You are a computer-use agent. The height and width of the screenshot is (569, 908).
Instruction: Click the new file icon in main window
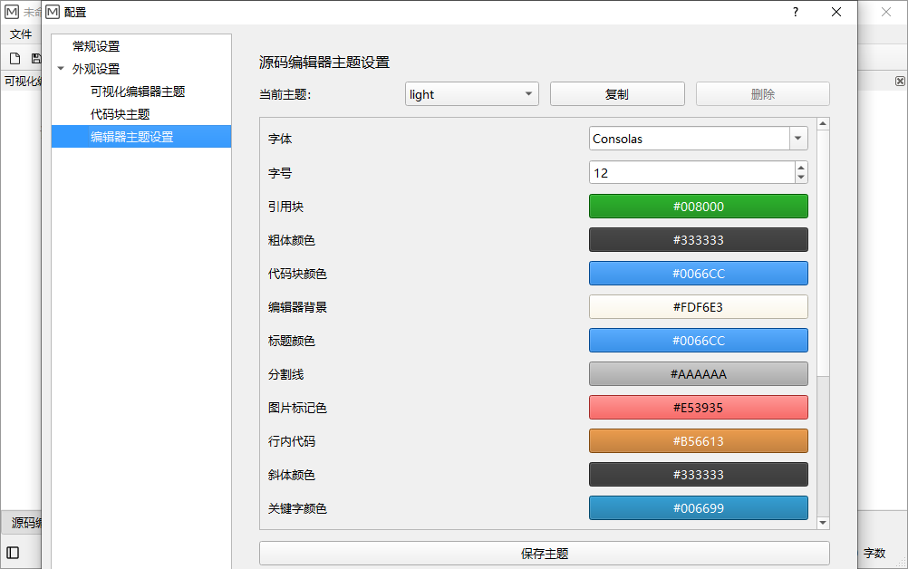15,58
